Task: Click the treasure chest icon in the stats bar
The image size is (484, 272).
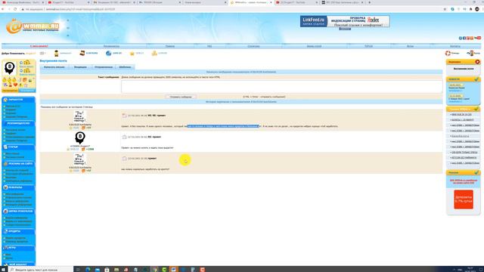Action: coord(82,53)
